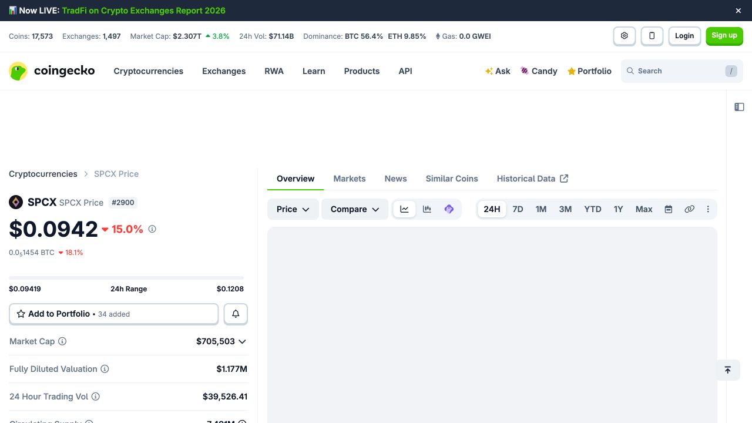Select the purple diamond chart mode icon
Screen dimensions: 752x423
(x=449, y=209)
